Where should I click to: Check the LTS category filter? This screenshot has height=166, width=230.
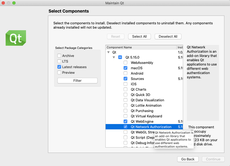[x=60, y=61]
